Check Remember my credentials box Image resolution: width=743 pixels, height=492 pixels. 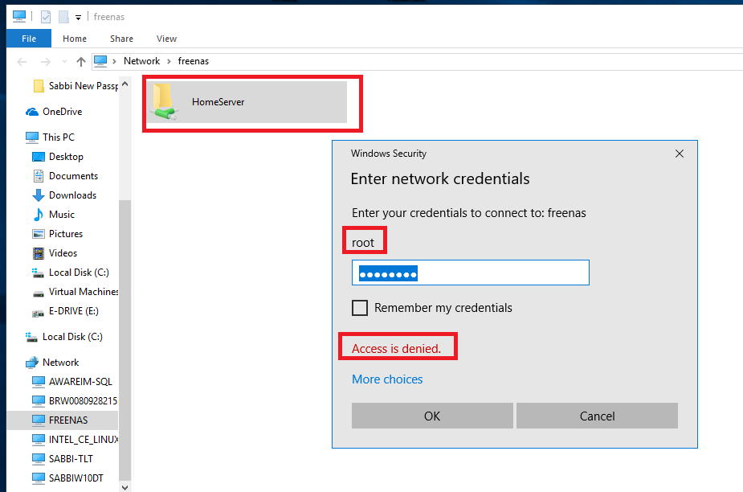pos(360,308)
